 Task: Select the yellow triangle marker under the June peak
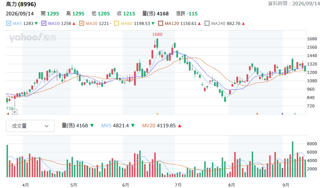[x=157, y=113]
